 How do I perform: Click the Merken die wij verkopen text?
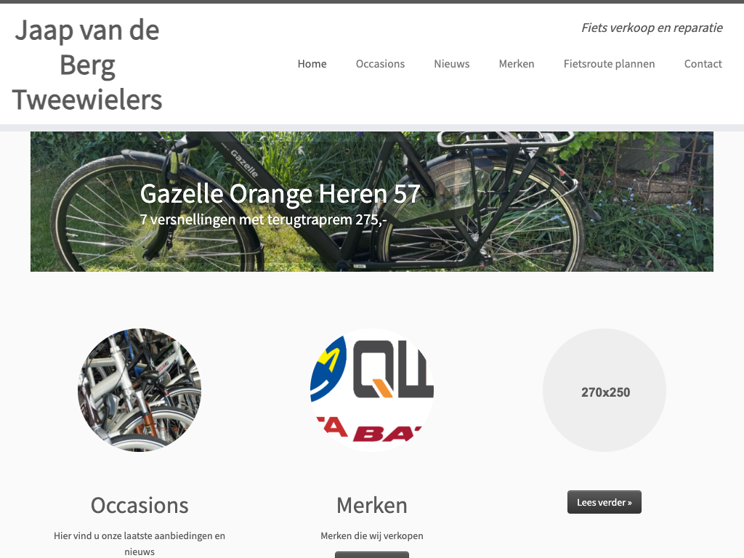point(372,535)
